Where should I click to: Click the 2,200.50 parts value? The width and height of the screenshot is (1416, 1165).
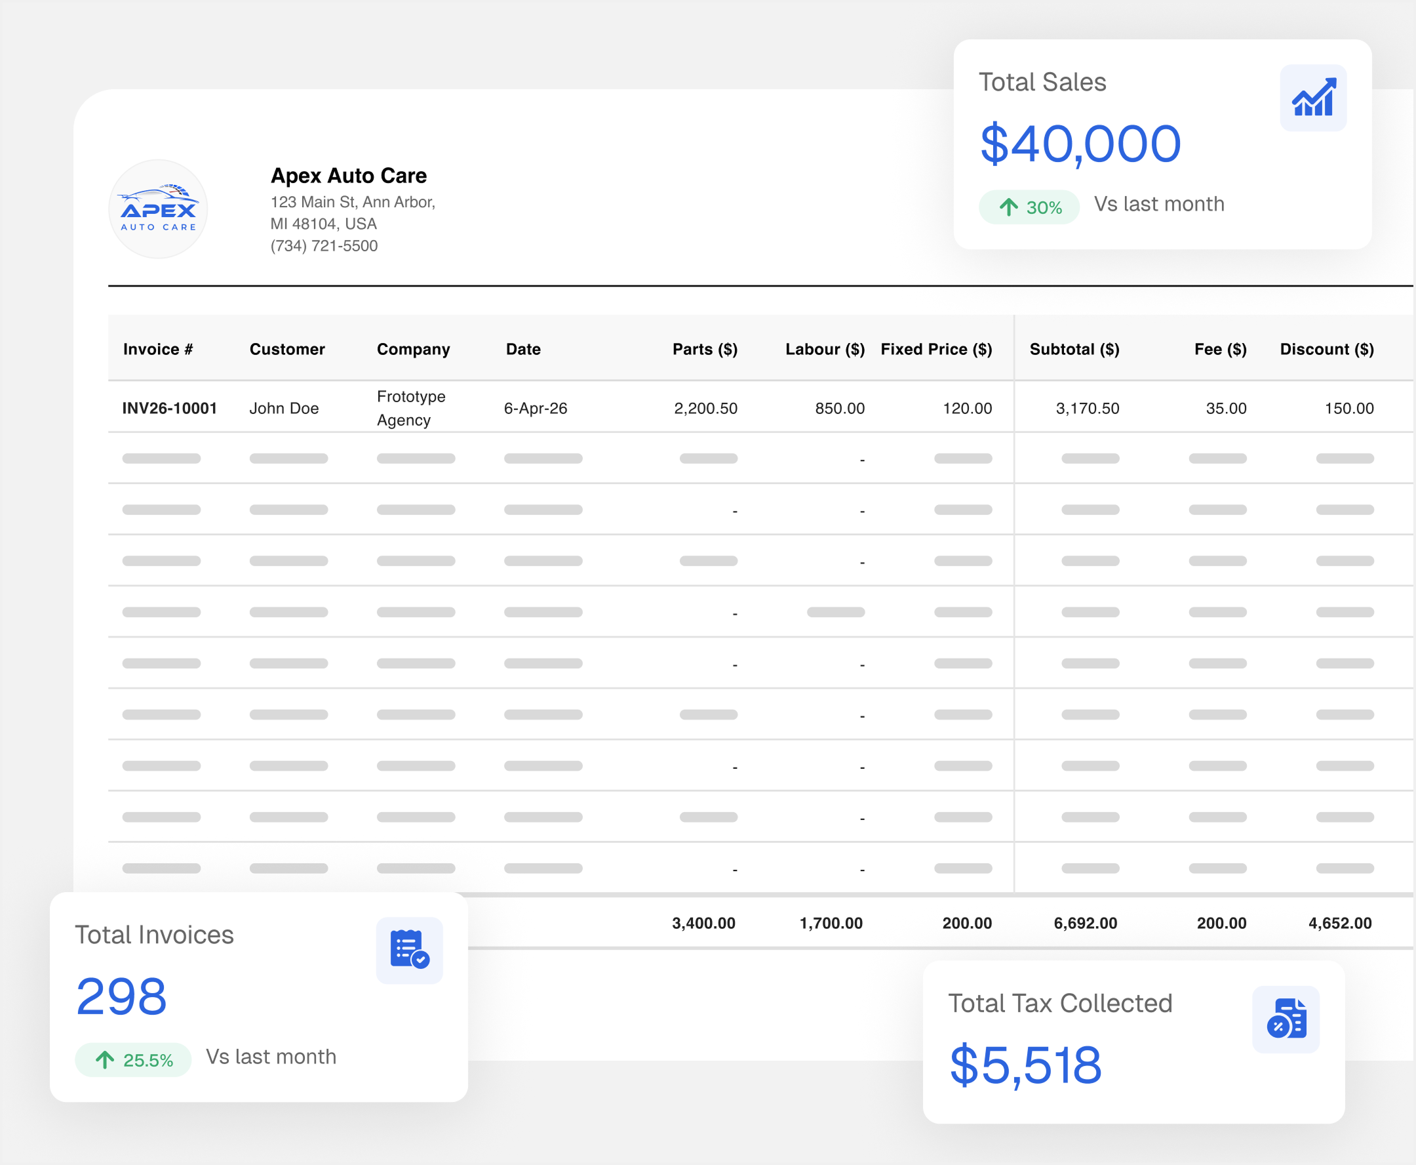[705, 408]
